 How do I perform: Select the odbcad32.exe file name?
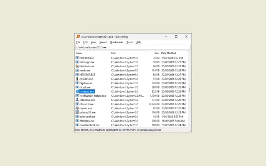tap(87, 112)
